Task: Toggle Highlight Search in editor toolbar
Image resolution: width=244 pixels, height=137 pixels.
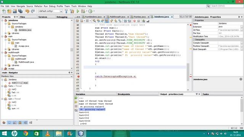Action: (x=107, y=21)
